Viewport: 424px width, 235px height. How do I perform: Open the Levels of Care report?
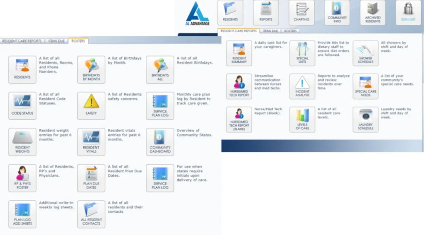(302, 119)
